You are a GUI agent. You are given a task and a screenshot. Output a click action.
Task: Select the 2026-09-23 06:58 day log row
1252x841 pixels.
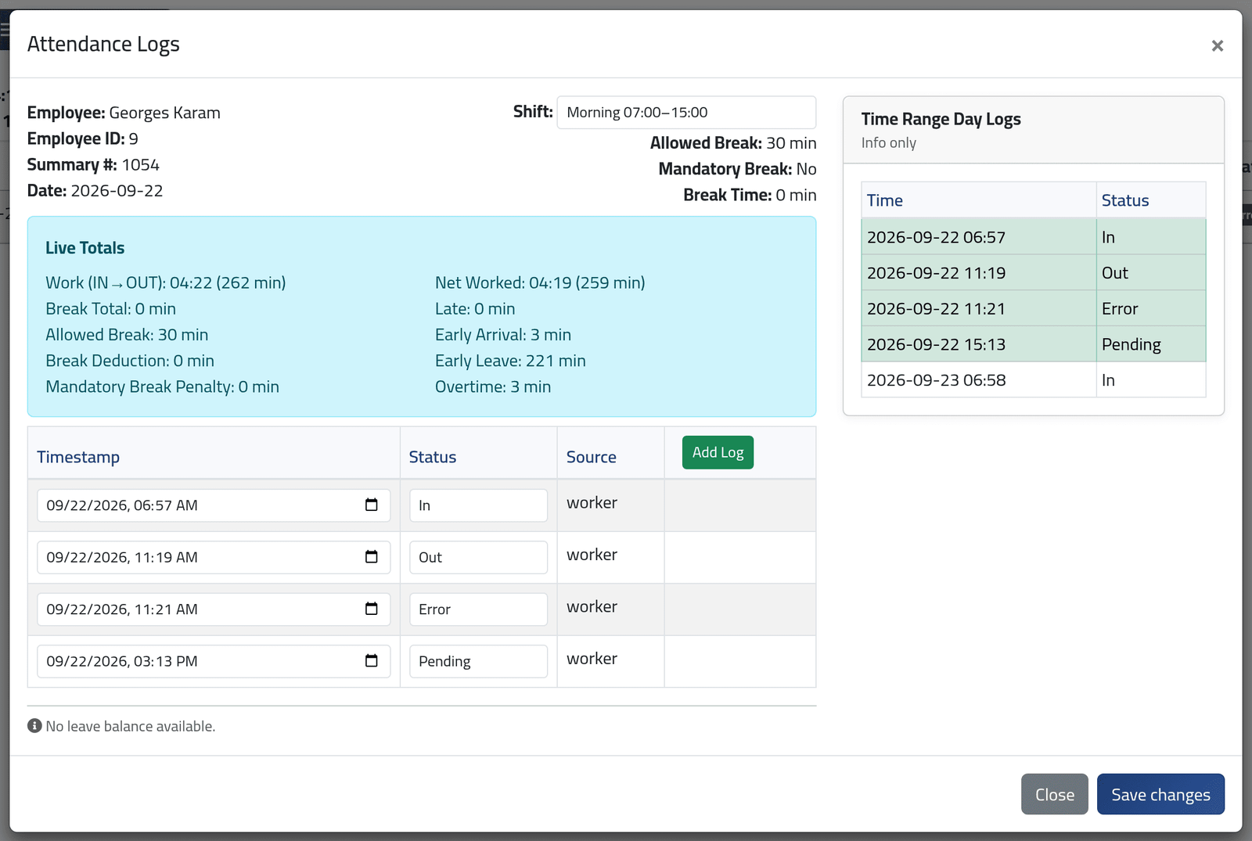pos(1034,380)
